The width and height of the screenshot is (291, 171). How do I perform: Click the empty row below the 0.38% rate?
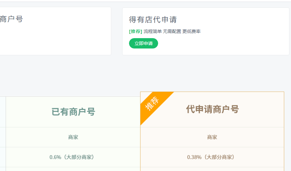[x=212, y=169]
